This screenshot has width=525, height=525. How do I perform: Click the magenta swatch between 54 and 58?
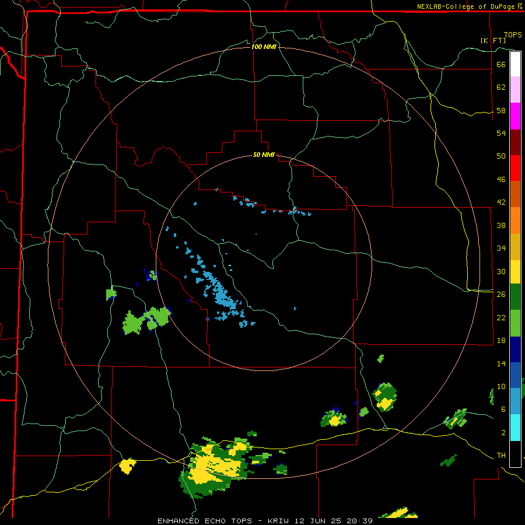coord(515,116)
